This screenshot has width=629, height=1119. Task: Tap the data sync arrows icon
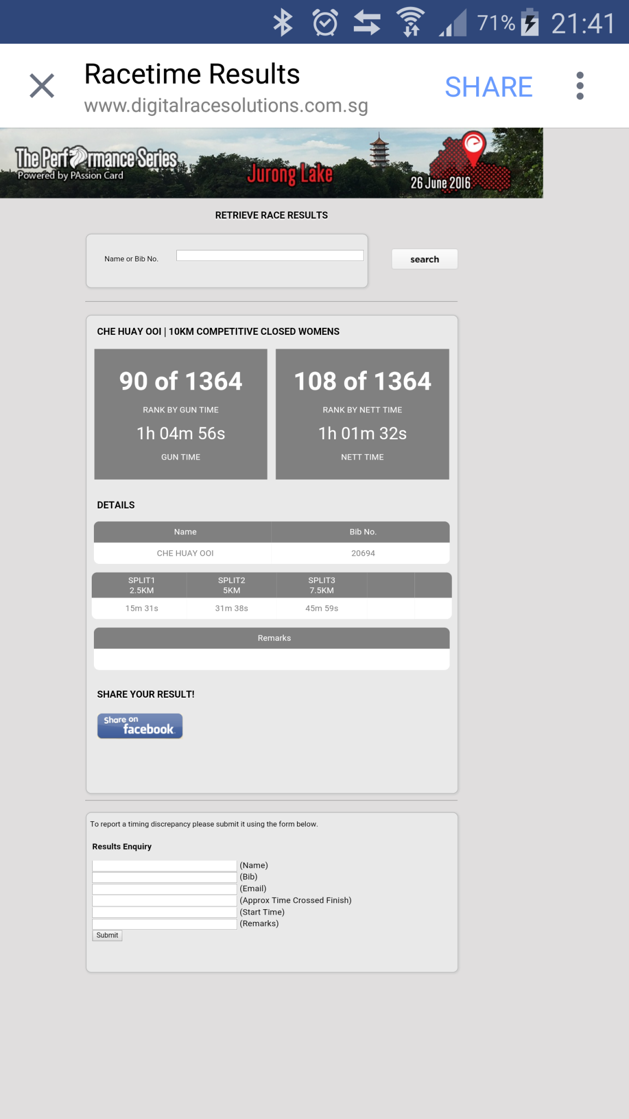point(367,23)
